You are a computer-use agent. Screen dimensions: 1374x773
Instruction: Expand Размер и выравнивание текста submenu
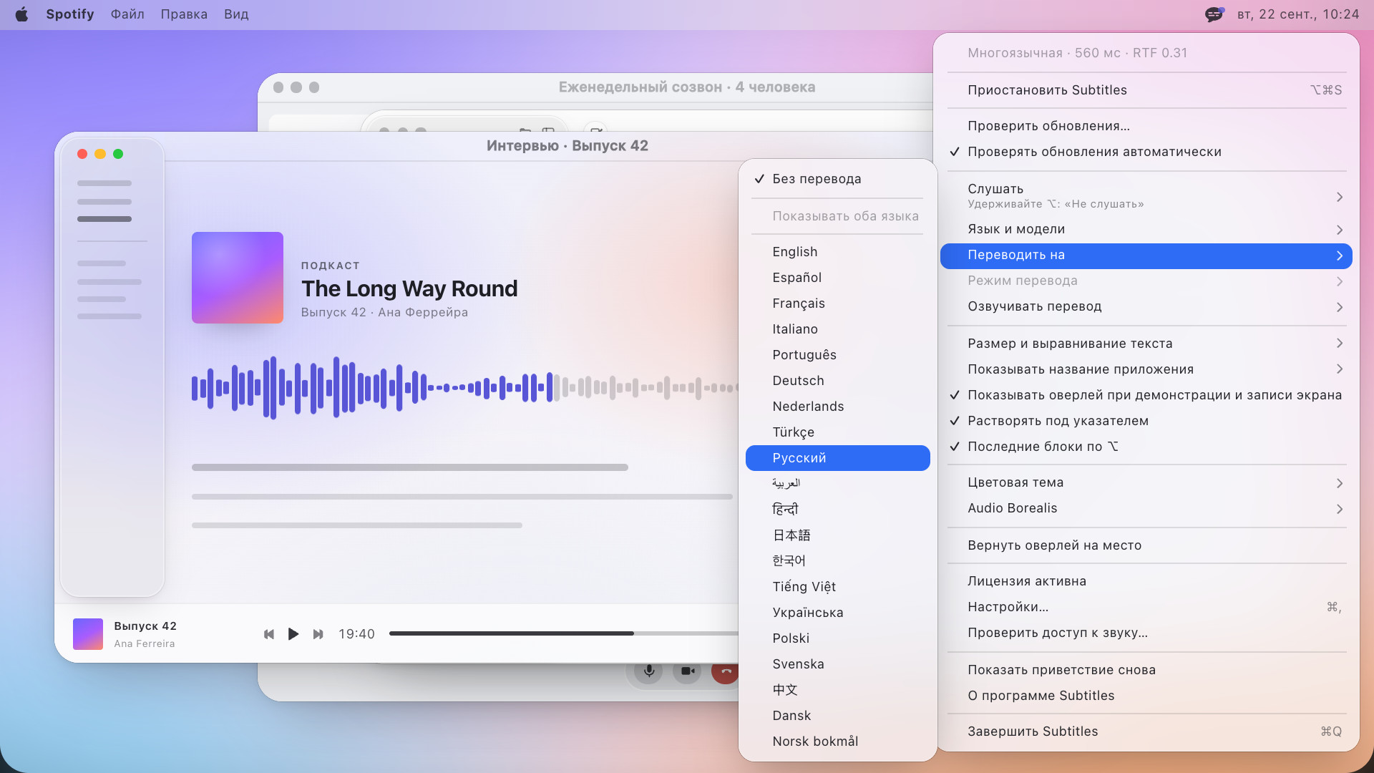point(1146,344)
